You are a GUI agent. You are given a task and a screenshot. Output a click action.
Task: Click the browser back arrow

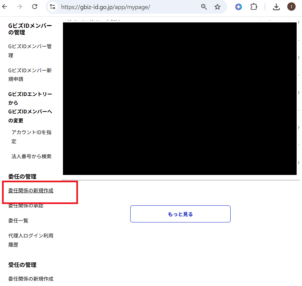[5, 7]
